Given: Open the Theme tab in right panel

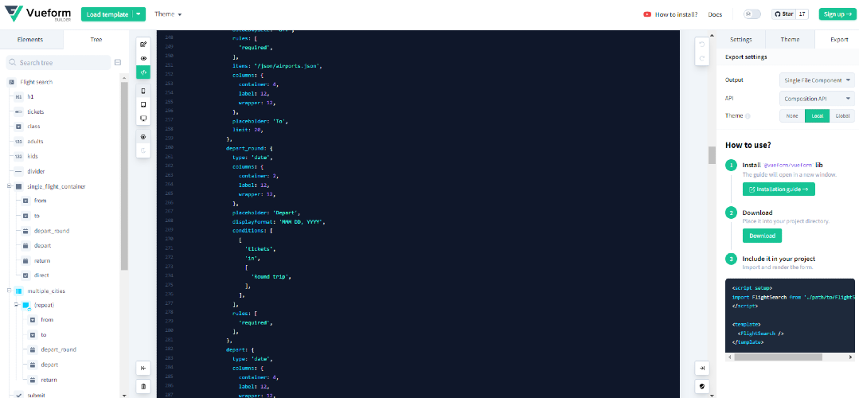Looking at the screenshot, I should pos(790,40).
